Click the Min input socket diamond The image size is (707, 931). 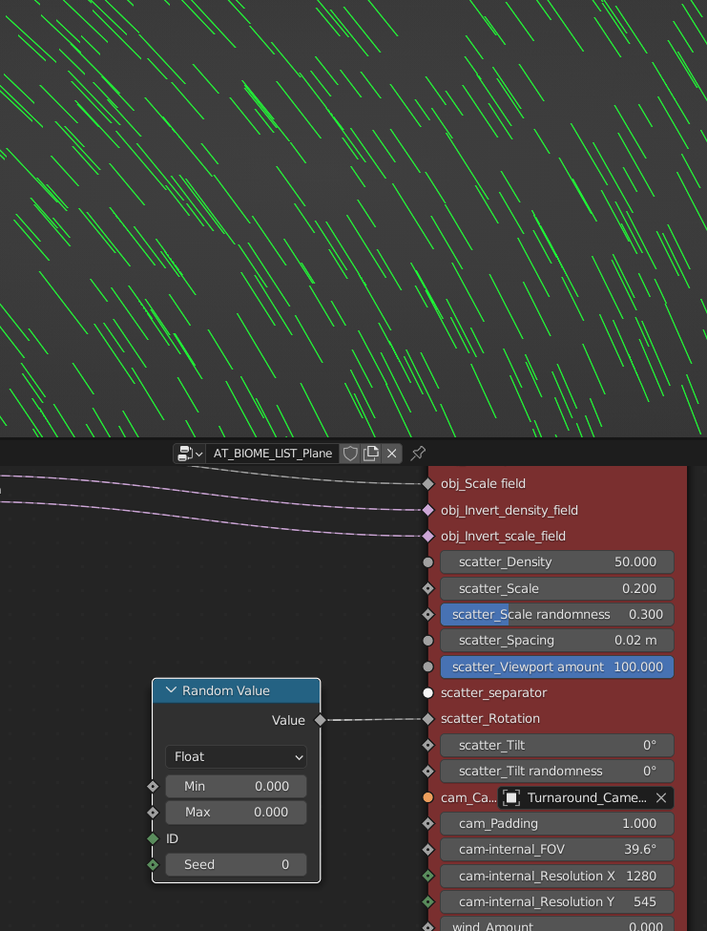point(153,786)
